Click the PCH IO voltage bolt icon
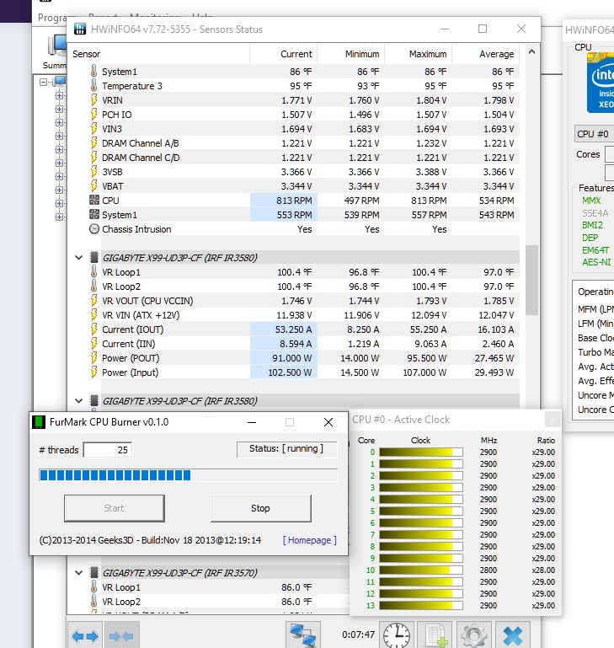 pos(93,115)
